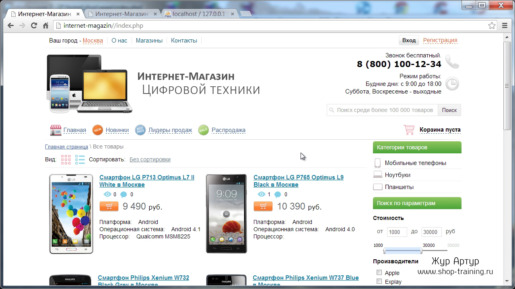
Task: Bookmark this page with the star icon
Action: (x=492, y=26)
